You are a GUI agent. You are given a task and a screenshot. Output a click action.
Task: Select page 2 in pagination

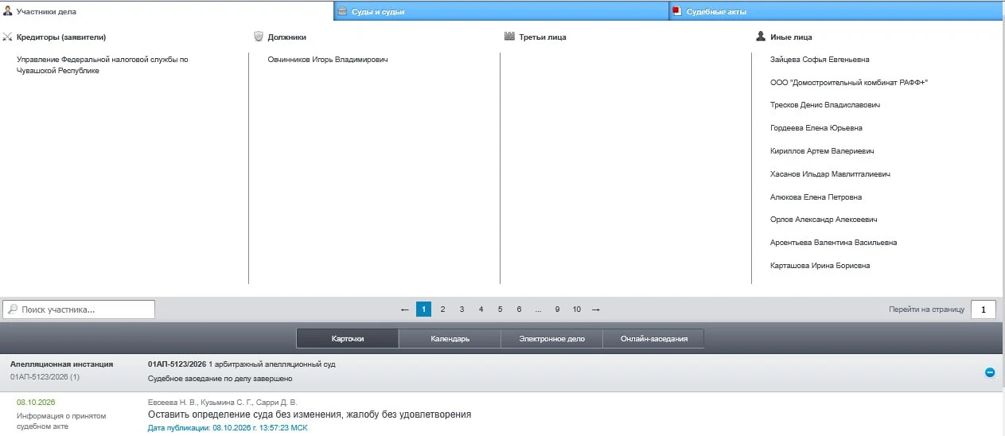[x=442, y=309]
